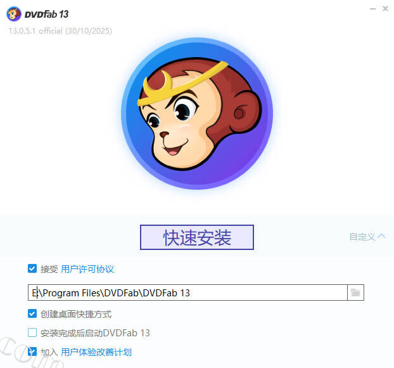Screen dimensions: 394x368
Task: Open the folder browse icon beside install path
Action: 355,292
